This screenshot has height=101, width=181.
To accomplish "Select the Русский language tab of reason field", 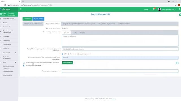I will tap(66, 33).
